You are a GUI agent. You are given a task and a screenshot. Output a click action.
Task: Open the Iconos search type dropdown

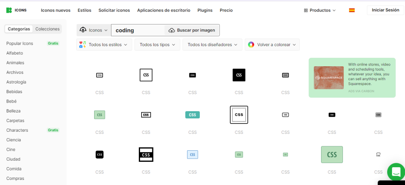[94, 30]
